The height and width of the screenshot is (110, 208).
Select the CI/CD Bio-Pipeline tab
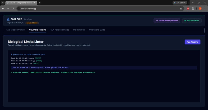pos(38,30)
